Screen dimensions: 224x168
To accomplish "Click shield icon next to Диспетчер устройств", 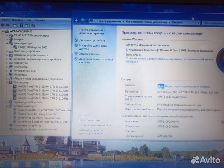I will point(76,40).
